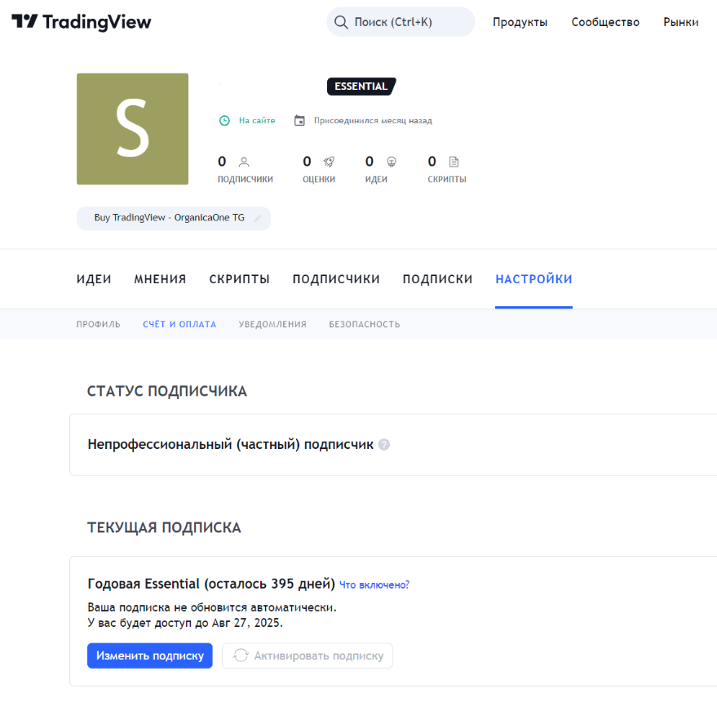Click the scripts document icon
Screen dimensions: 717x711
click(x=454, y=162)
